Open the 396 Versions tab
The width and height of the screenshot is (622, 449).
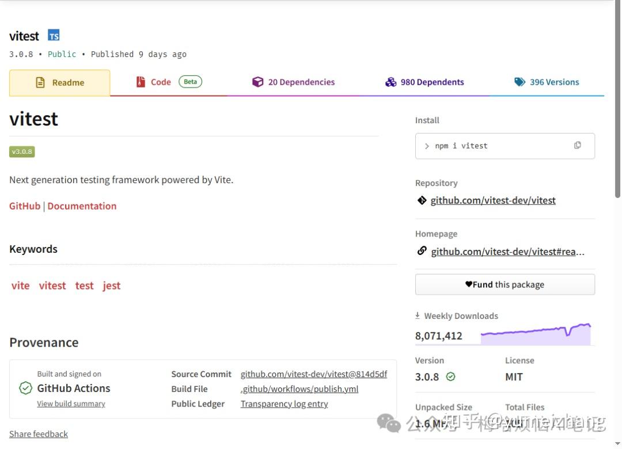coord(547,82)
